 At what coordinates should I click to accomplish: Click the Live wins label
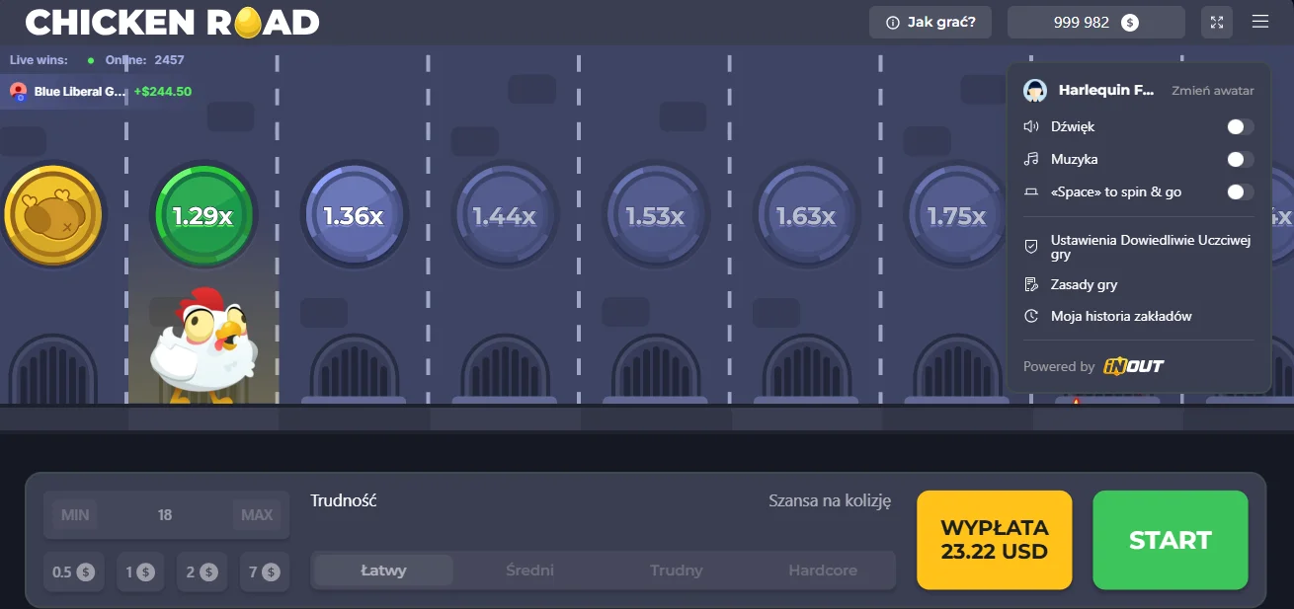click(39, 59)
